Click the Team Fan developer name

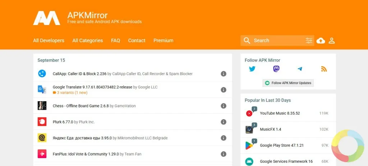[133, 154]
